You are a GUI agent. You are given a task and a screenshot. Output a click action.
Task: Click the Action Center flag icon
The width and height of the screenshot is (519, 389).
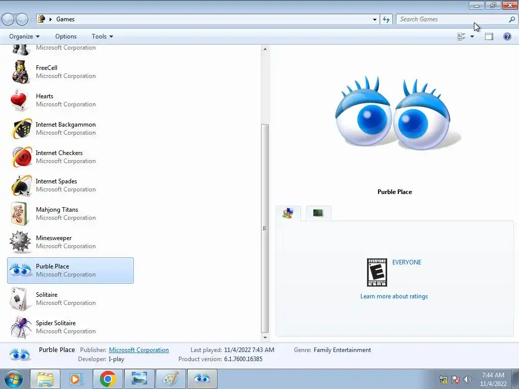click(x=456, y=379)
